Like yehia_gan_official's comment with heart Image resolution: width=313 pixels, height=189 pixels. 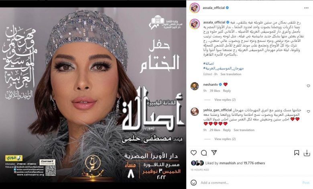pos(308,111)
